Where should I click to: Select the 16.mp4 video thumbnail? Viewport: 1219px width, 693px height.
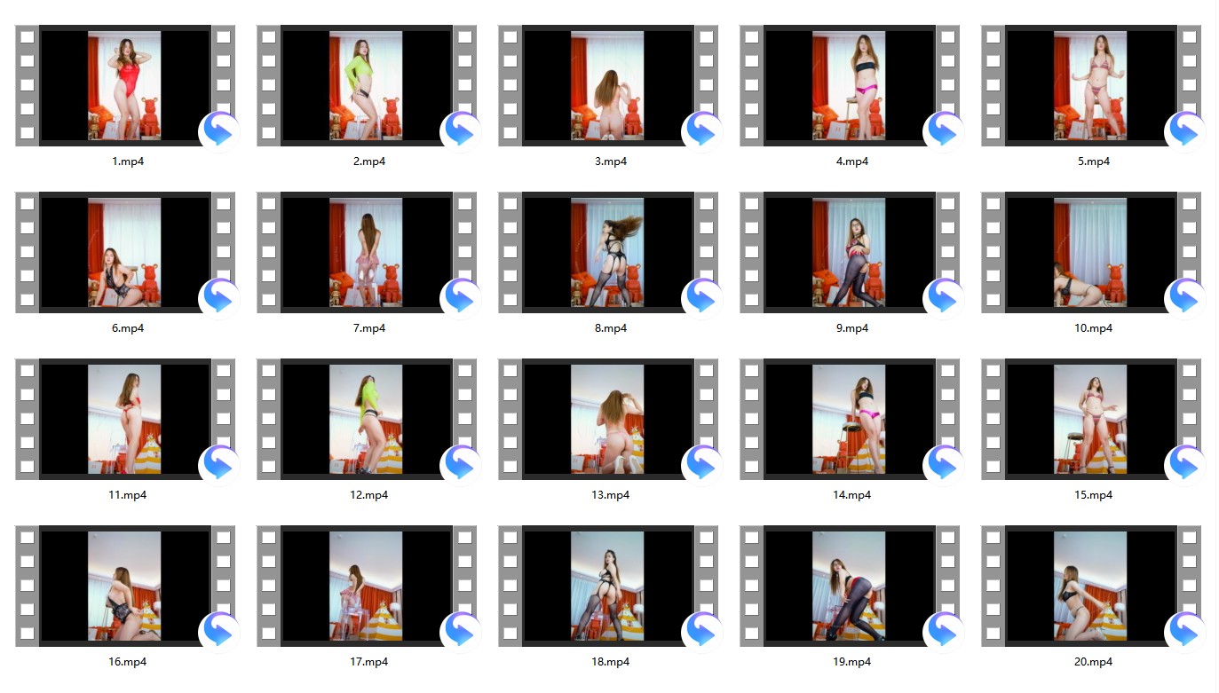125,586
